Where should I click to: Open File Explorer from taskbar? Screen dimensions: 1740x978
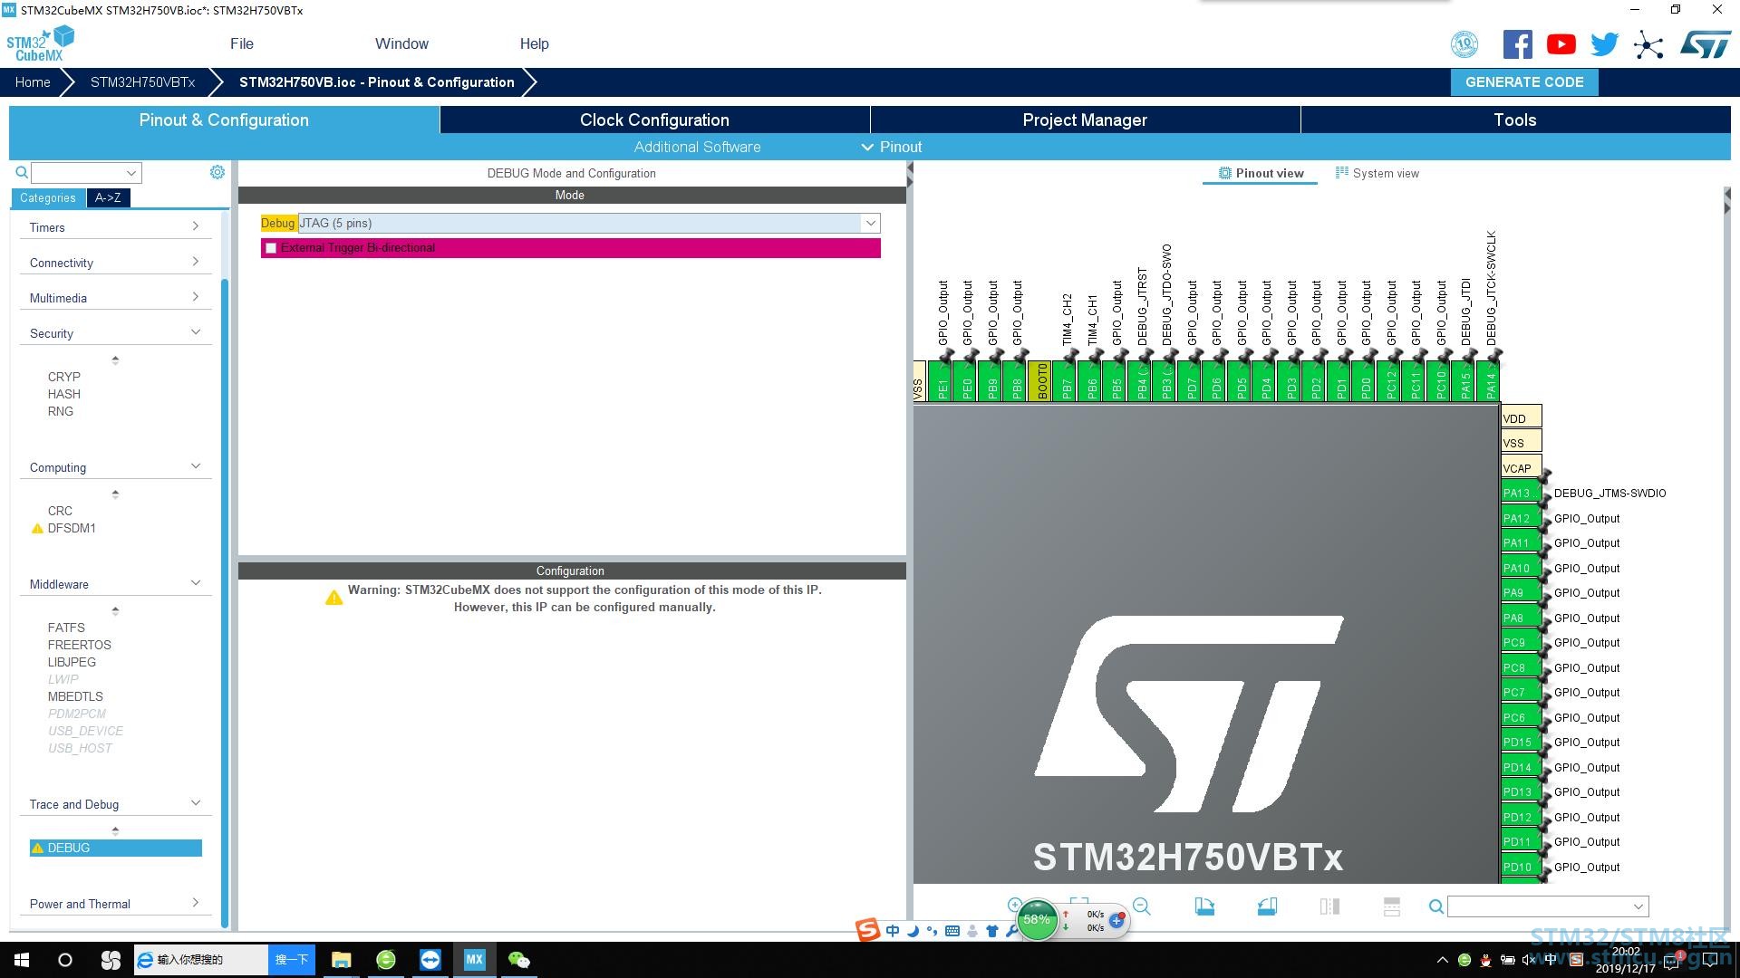342,960
